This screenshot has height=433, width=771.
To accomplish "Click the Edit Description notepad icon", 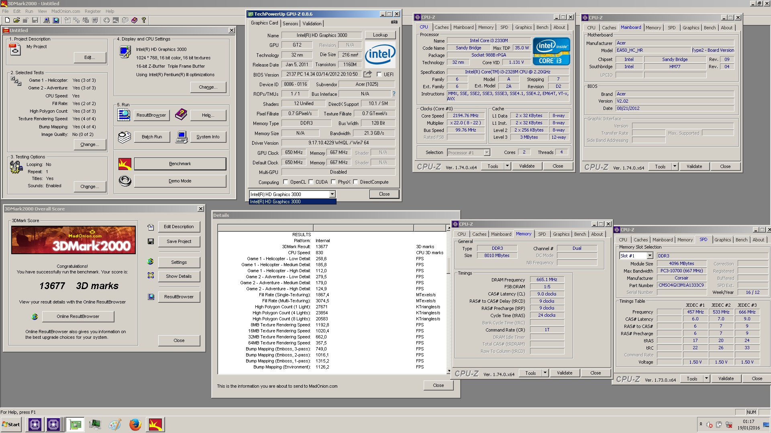I will click(x=151, y=227).
